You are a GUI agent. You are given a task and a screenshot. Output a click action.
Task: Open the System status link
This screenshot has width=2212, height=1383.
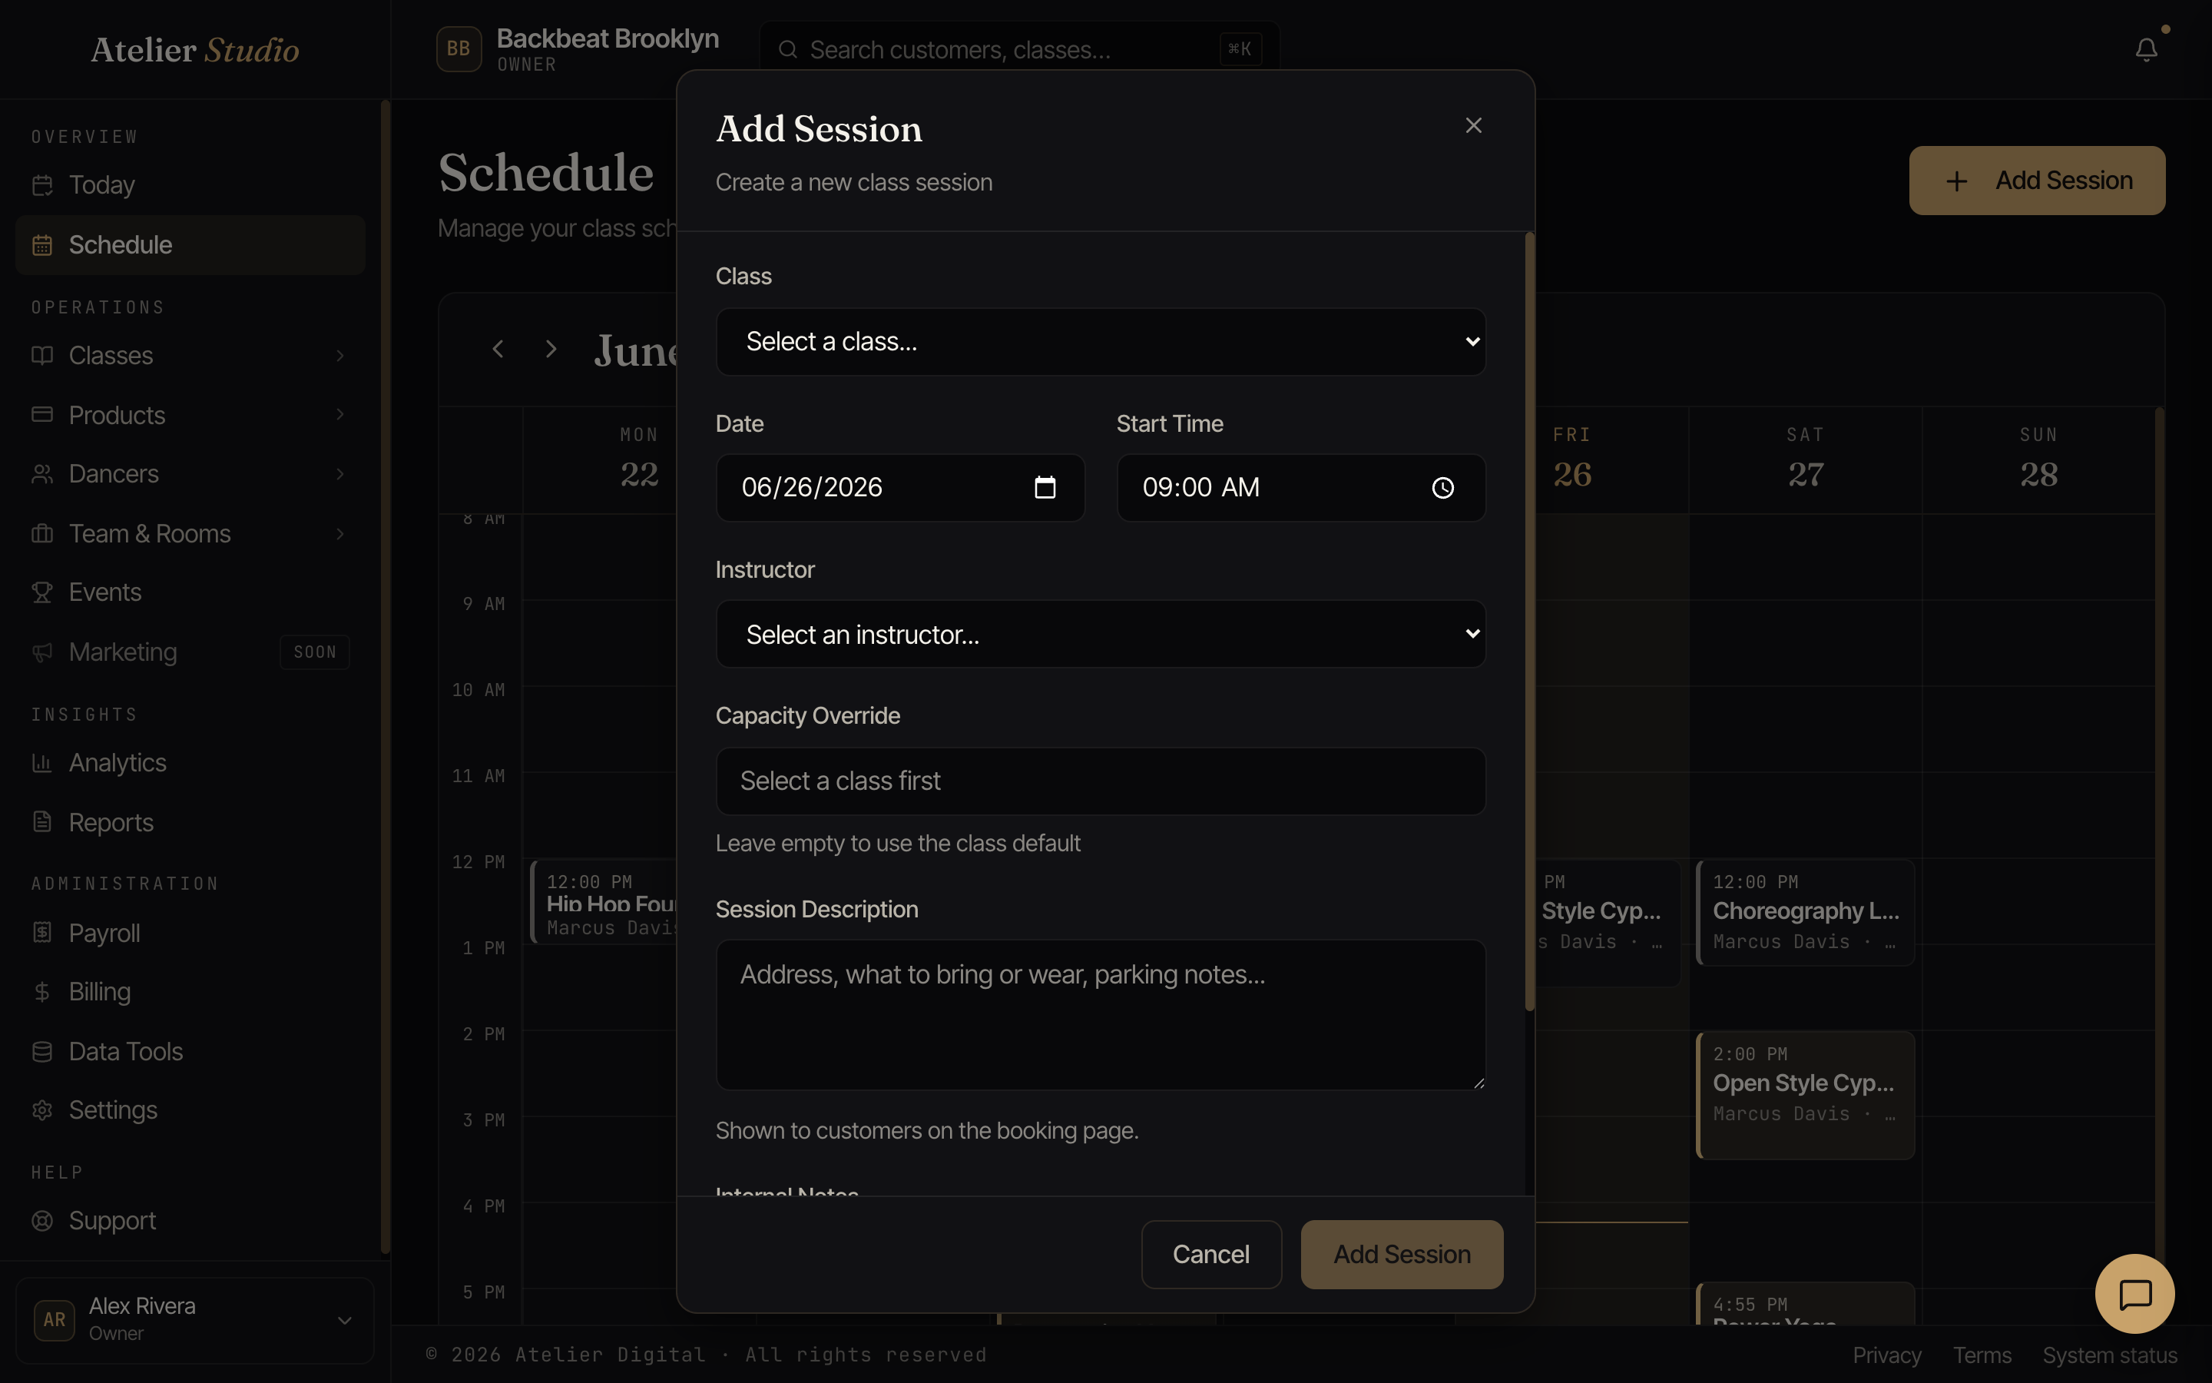pyautogui.click(x=2110, y=1355)
